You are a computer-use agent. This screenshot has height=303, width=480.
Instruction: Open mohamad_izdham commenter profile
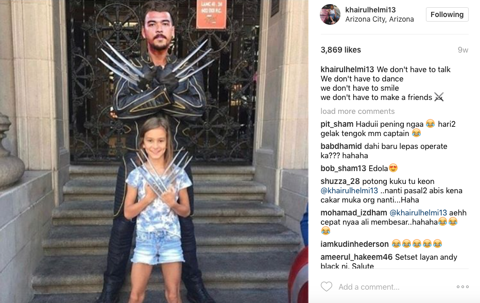coord(354,213)
